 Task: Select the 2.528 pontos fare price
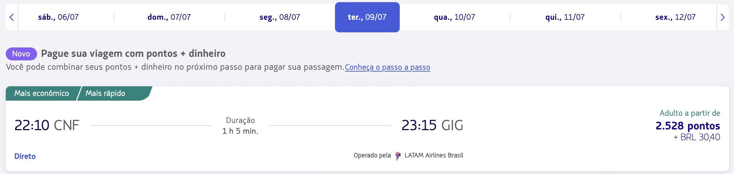point(688,126)
